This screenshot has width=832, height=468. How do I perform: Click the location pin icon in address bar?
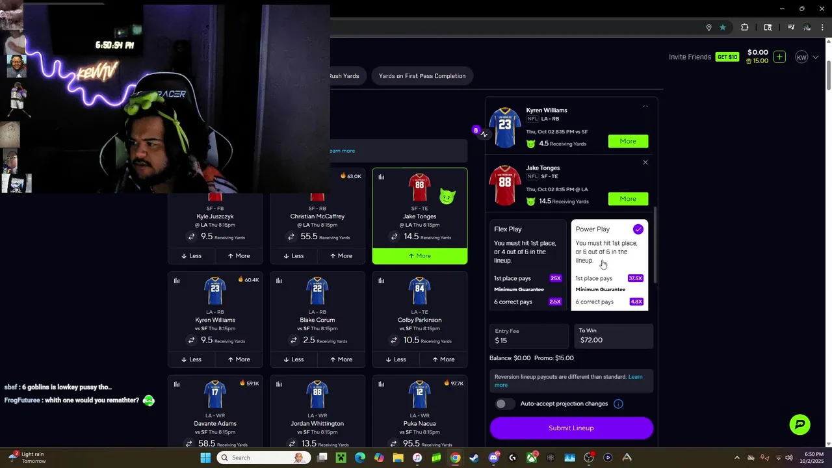click(x=708, y=27)
